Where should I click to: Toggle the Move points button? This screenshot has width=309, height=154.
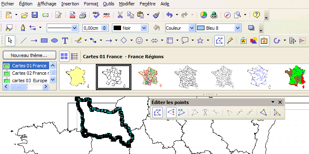point(171,113)
